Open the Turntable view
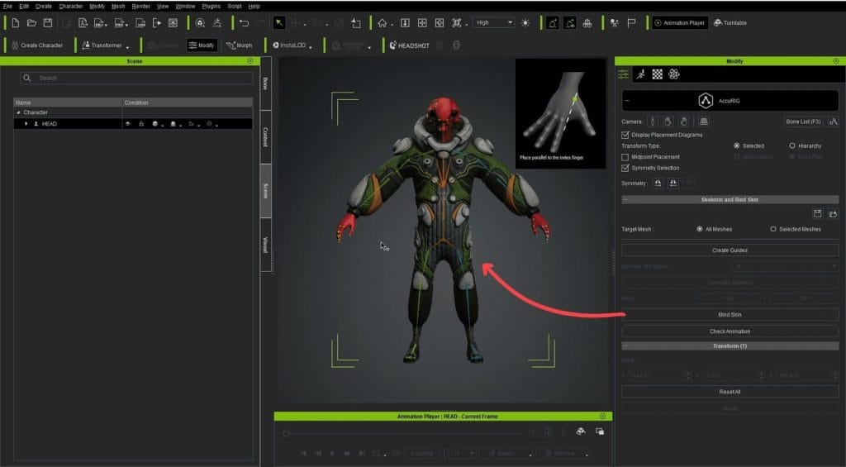 [x=732, y=23]
